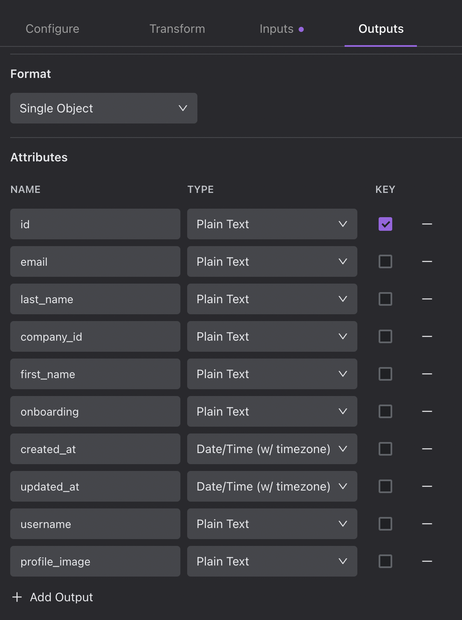Delete the last_name attribute via minus icon
The image size is (462, 620).
pos(427,299)
